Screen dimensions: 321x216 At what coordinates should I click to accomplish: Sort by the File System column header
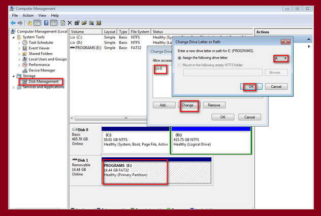click(x=140, y=31)
